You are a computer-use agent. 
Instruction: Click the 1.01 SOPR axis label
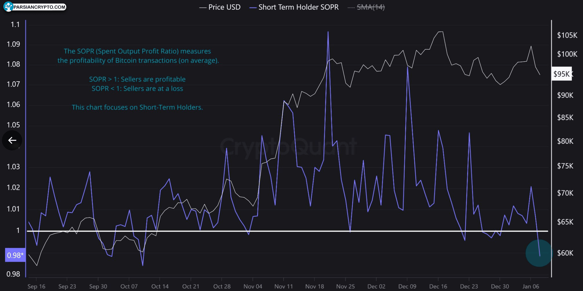pos(13,209)
